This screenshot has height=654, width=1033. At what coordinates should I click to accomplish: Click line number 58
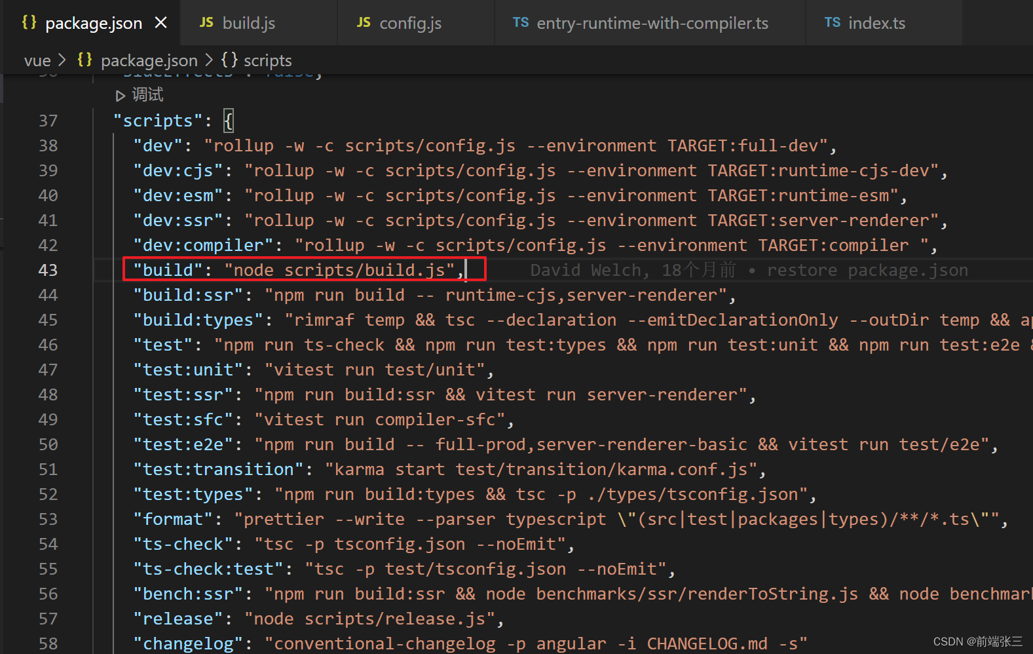[48, 644]
